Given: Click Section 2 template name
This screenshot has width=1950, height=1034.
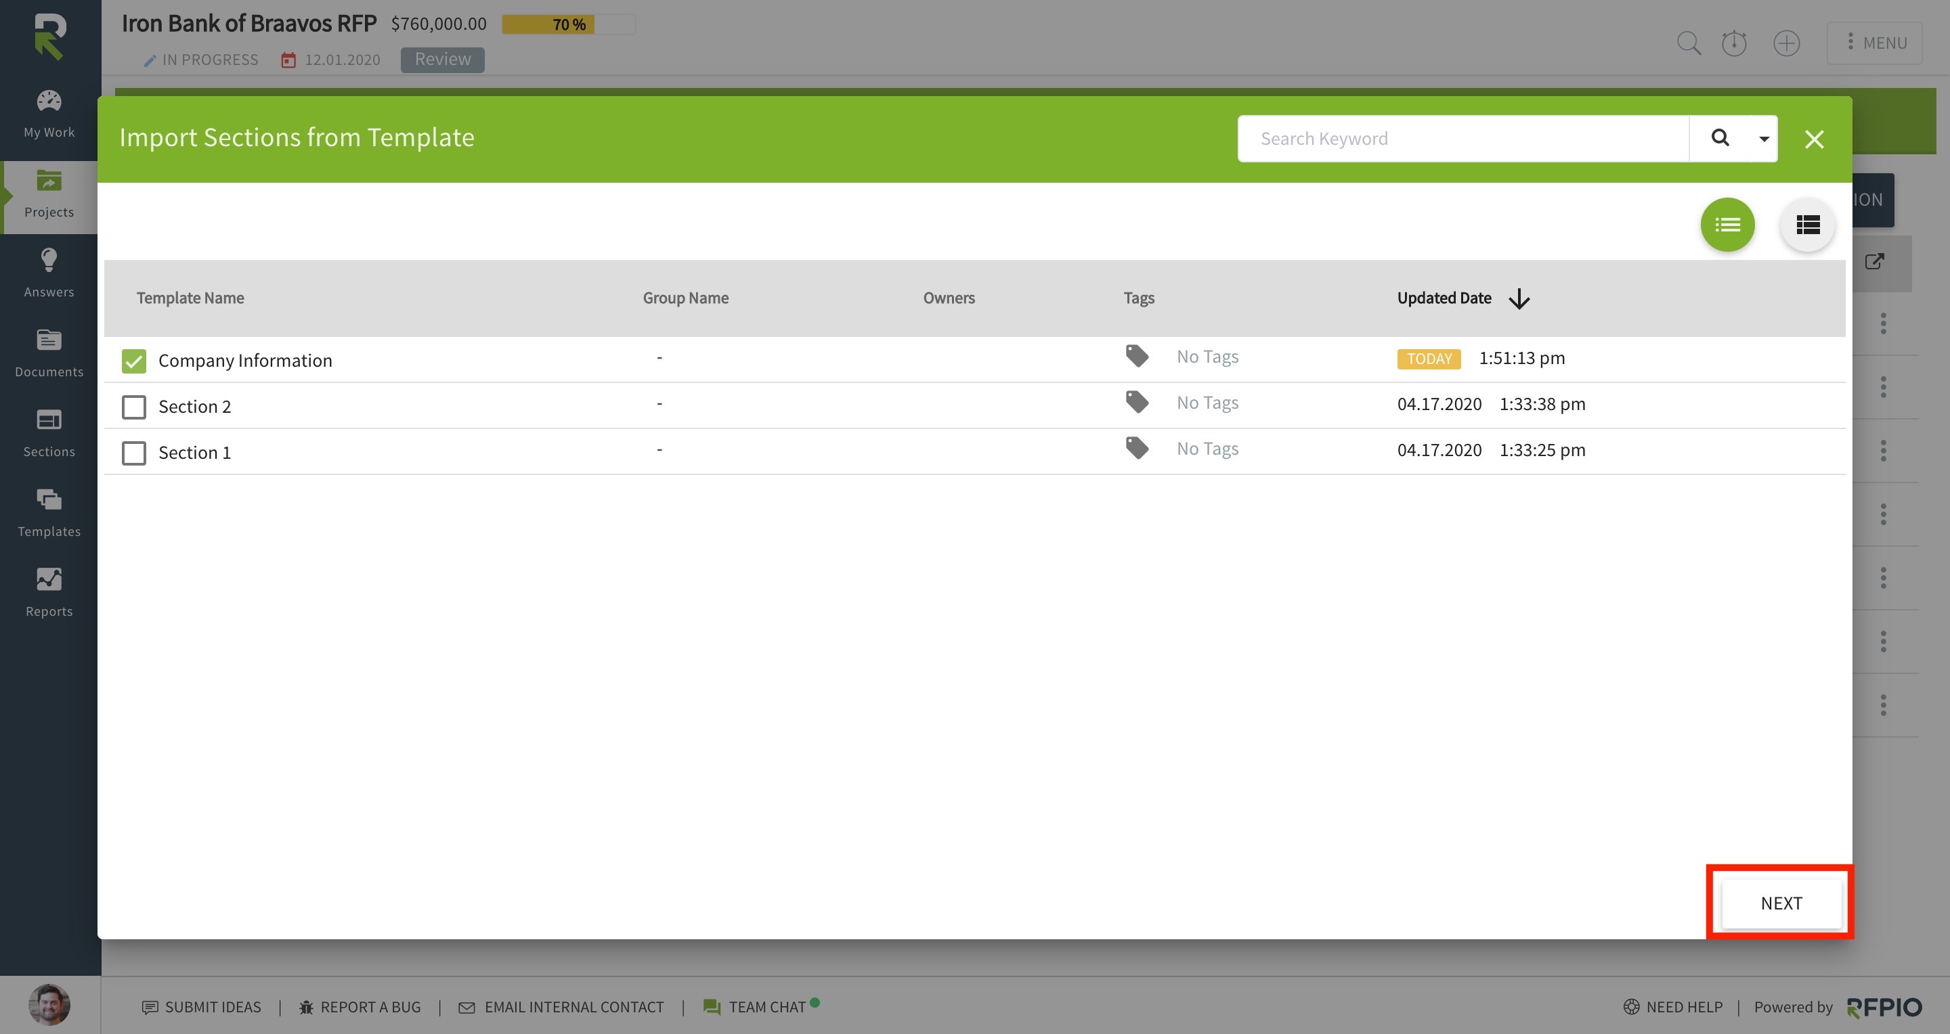Looking at the screenshot, I should pos(194,406).
